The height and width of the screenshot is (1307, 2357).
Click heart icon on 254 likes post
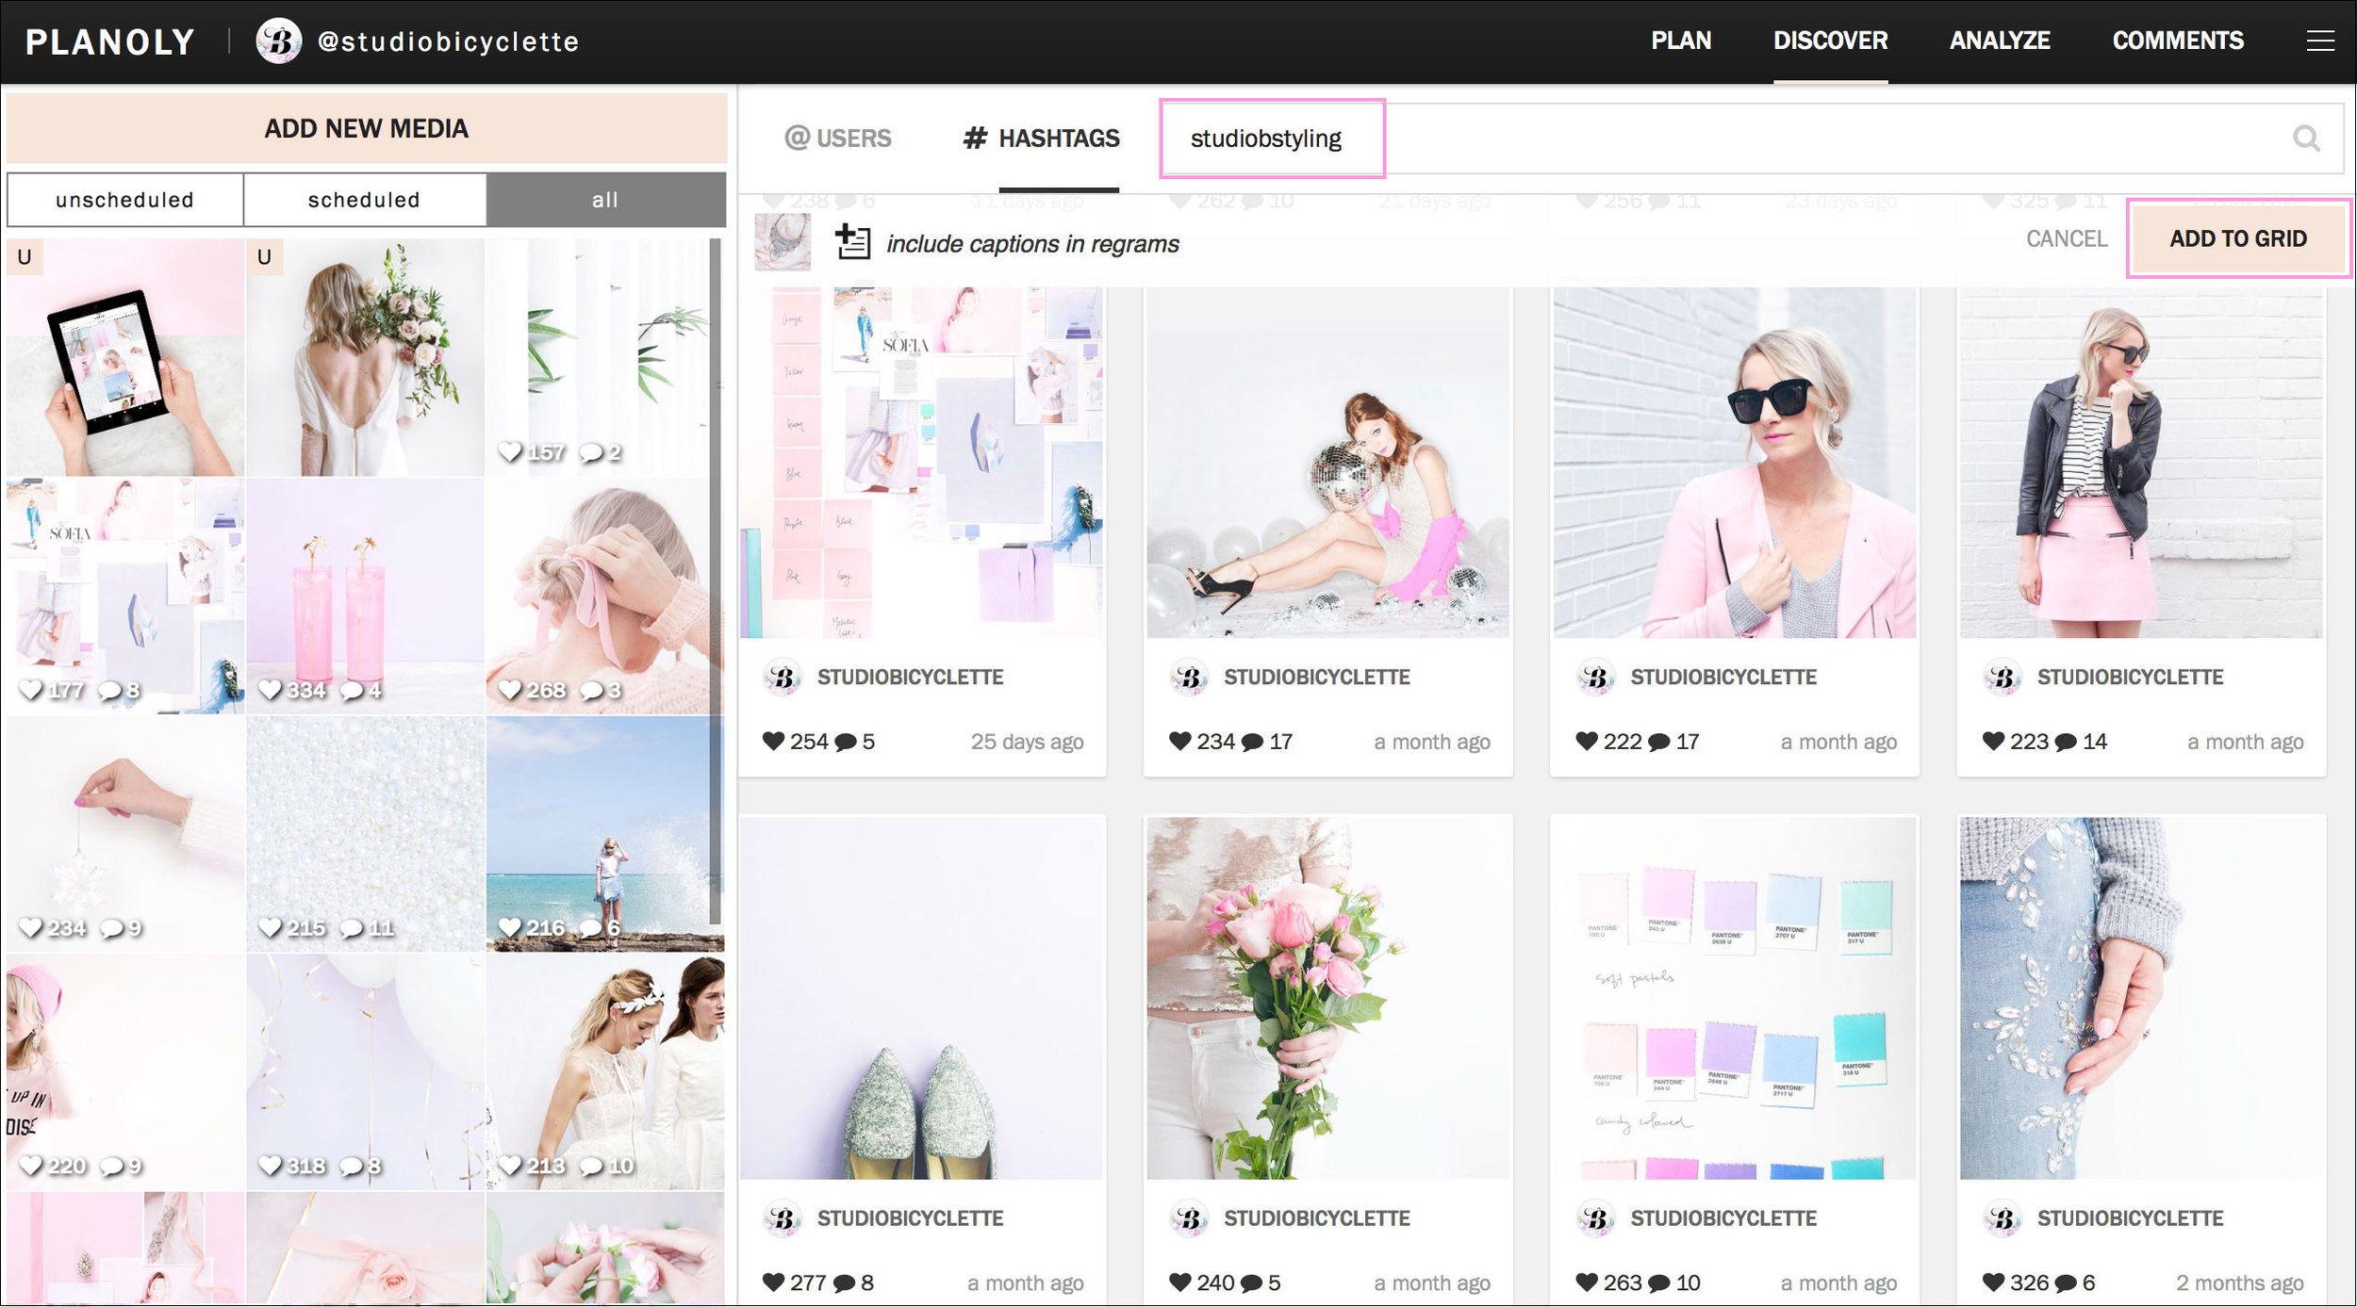pos(773,742)
